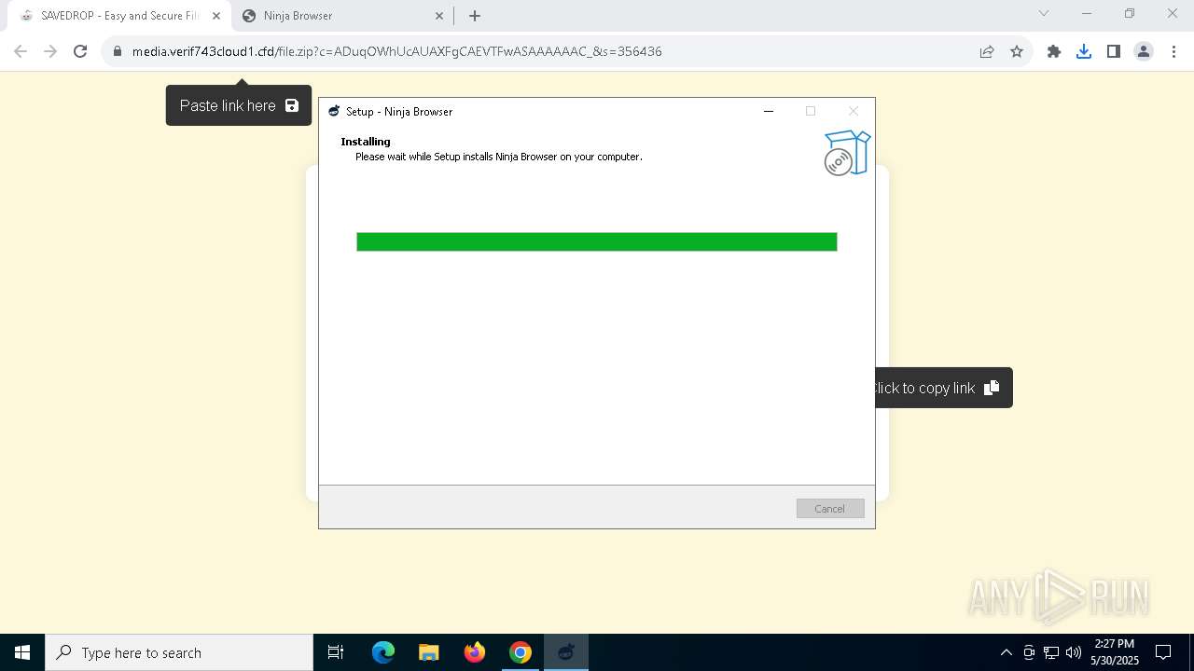1194x671 pixels.
Task: Click the installer box disc icon
Action: click(x=847, y=153)
